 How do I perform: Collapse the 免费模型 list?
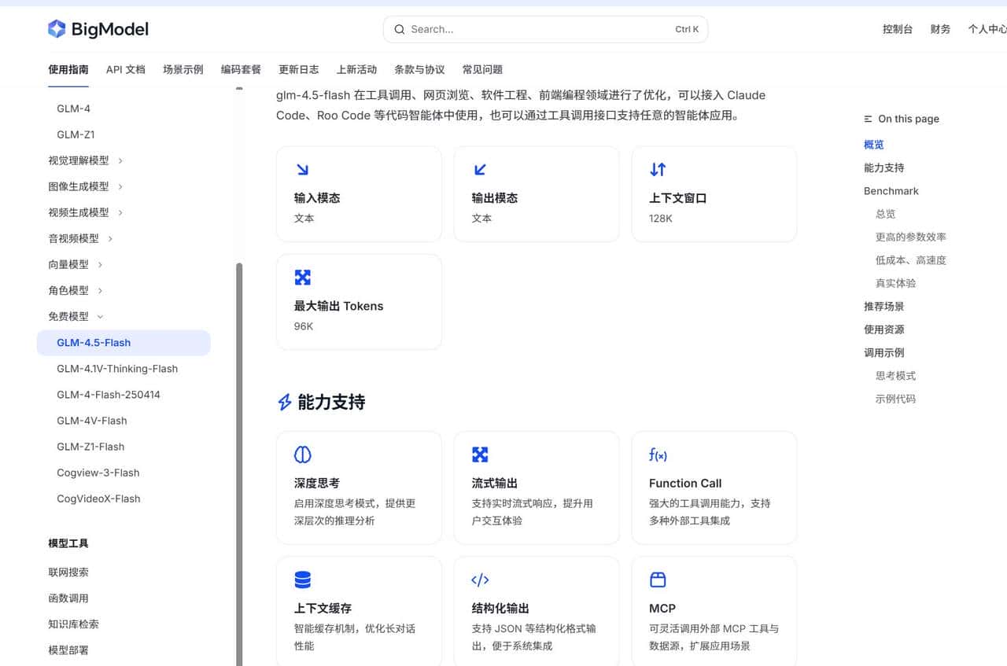tap(70, 316)
